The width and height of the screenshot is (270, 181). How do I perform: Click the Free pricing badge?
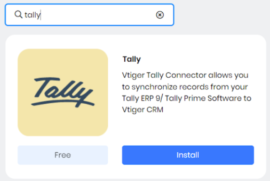point(63,155)
